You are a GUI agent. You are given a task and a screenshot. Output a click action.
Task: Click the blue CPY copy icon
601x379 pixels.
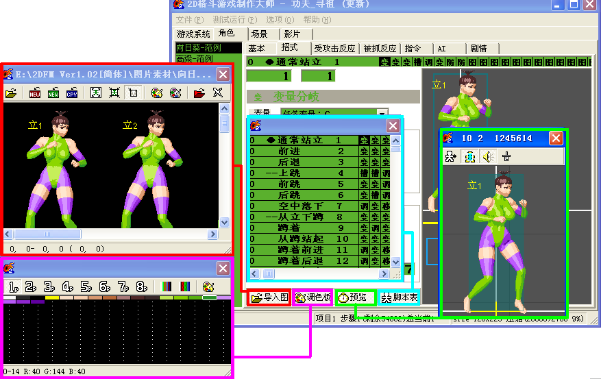coord(72,93)
